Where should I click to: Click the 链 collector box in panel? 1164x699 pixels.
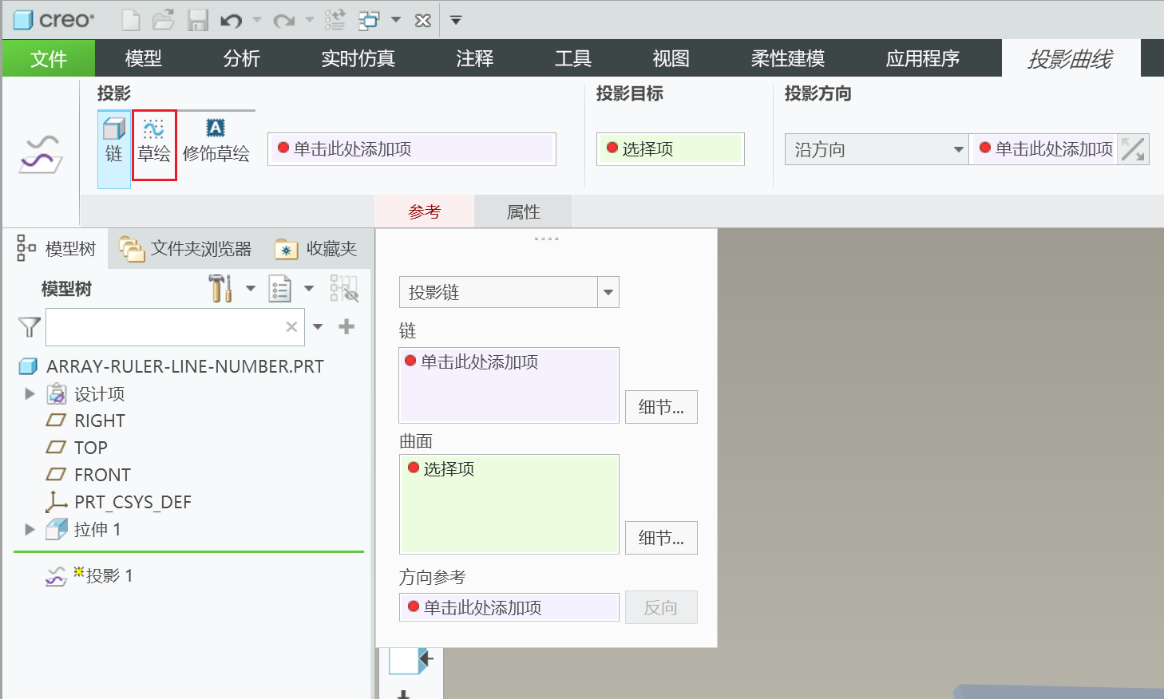pyautogui.click(x=509, y=385)
